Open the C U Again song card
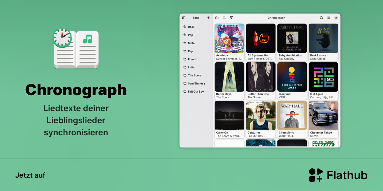The image size is (383, 191). (x=323, y=81)
